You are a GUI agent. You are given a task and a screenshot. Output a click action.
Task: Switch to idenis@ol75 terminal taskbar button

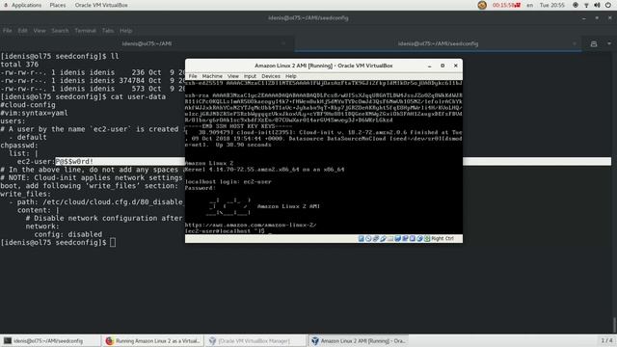[50, 340]
